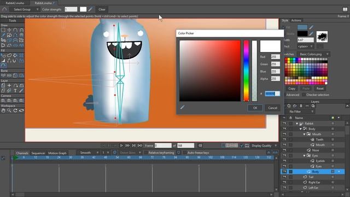Open the Smooth interpolation dropdown
The width and height of the screenshot is (350, 197).
(x=89, y=153)
